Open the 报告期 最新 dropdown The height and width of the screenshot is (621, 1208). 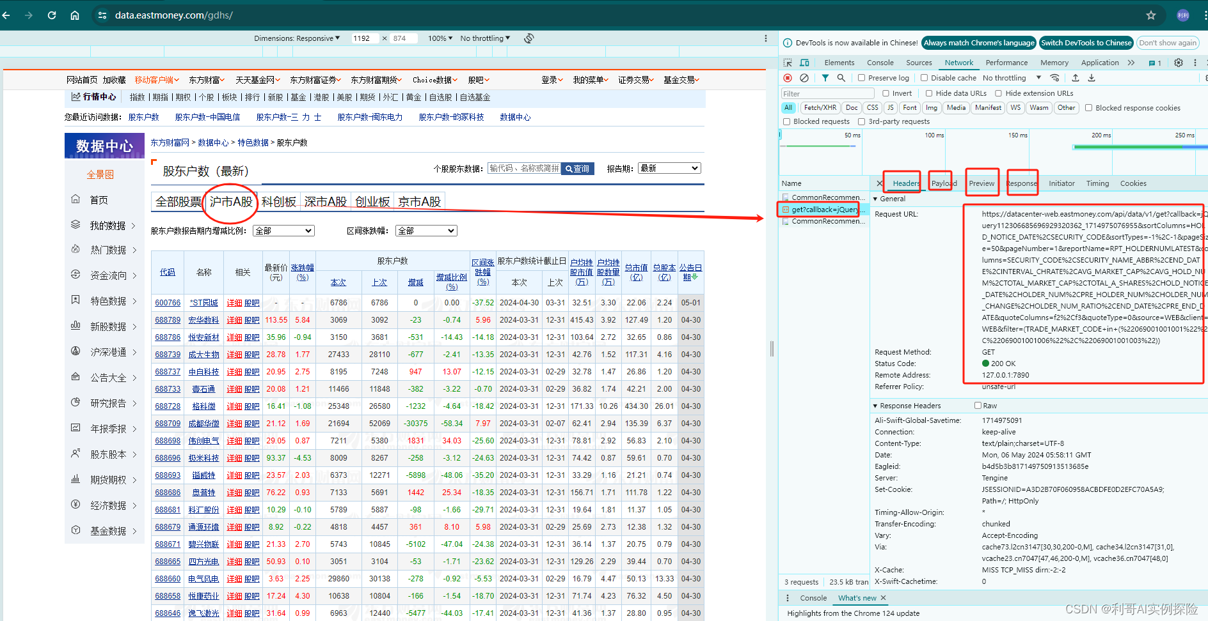point(669,168)
